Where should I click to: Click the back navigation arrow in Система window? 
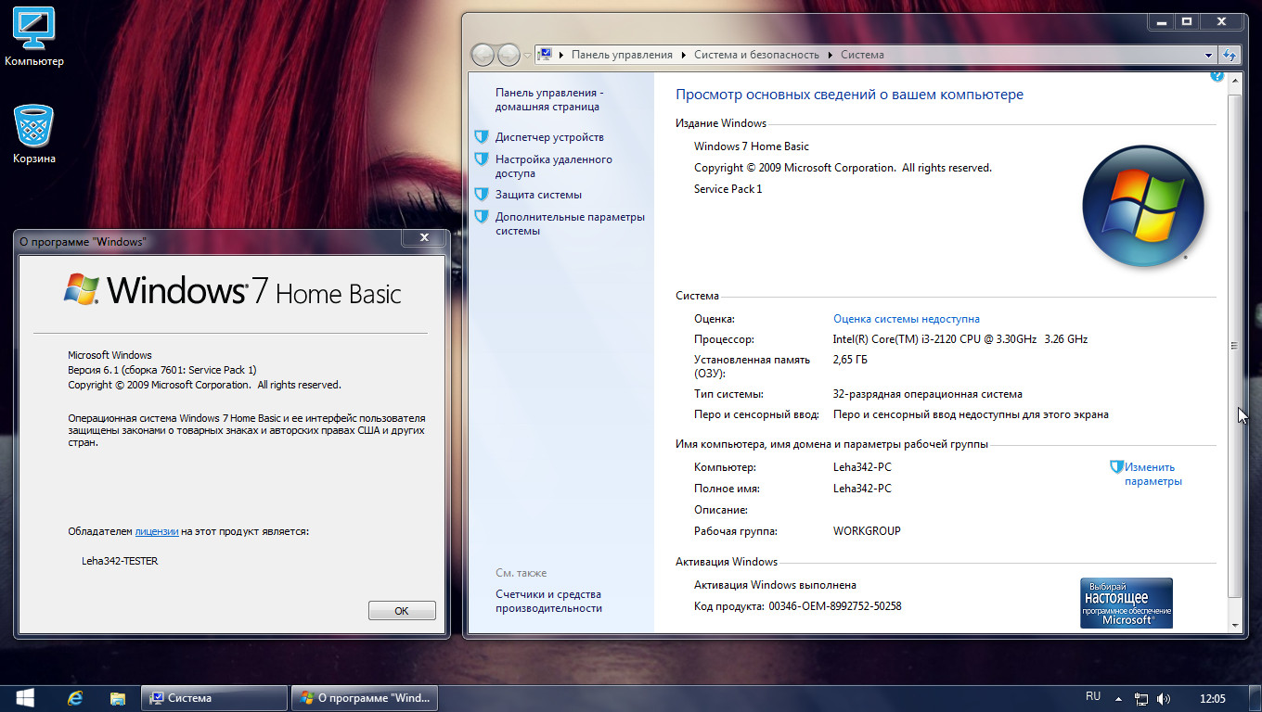[x=483, y=55]
